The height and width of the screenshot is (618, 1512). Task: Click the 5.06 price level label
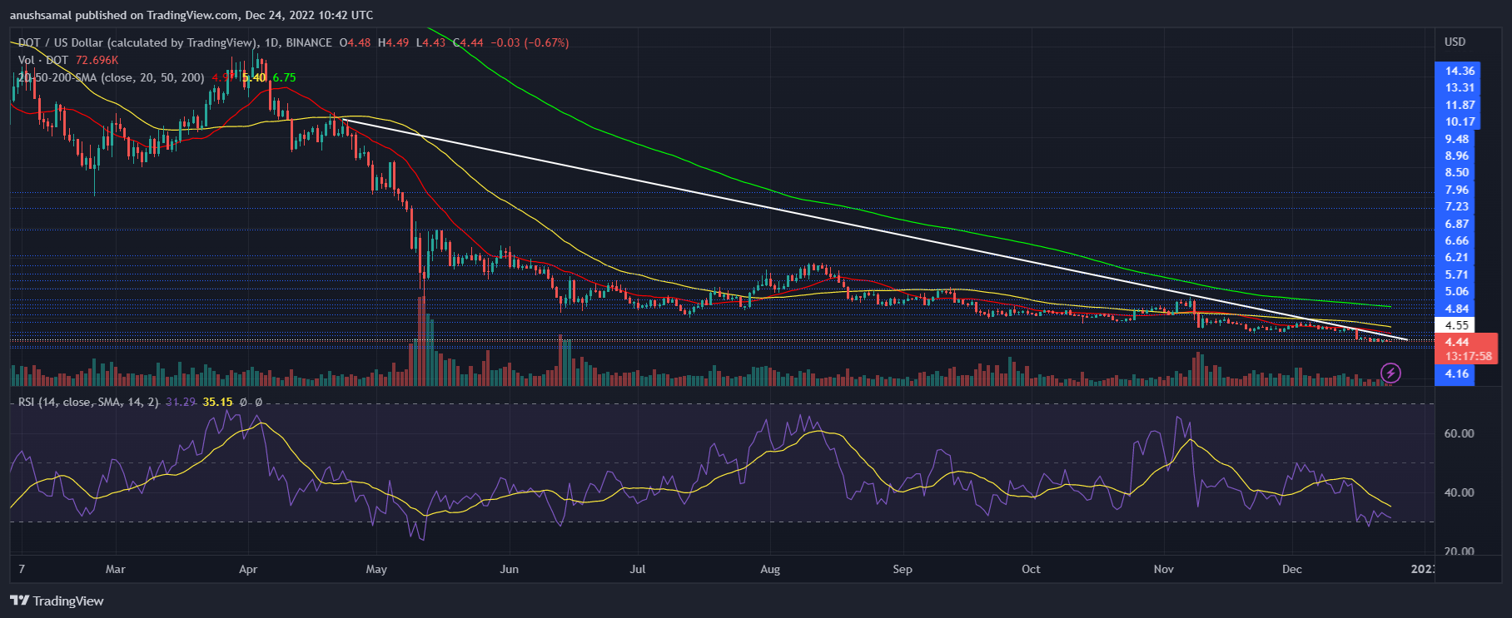pos(1456,291)
